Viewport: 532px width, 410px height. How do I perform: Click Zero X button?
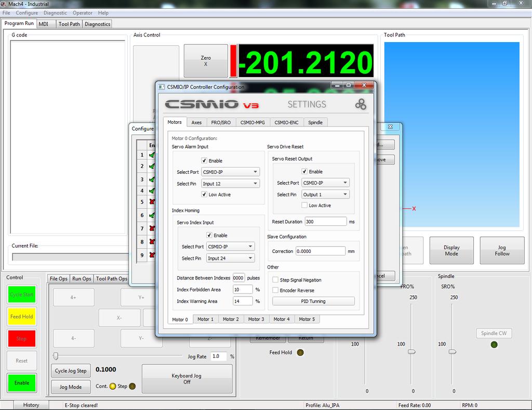206,61
